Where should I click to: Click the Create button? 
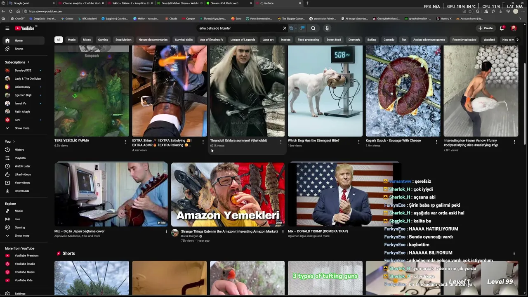(x=486, y=28)
